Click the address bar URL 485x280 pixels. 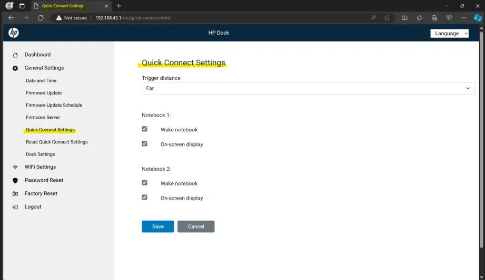tap(133, 18)
